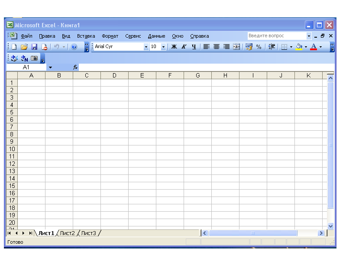Select the Лист1 sheet tab
The width and height of the screenshot is (346, 258).
pos(46,233)
